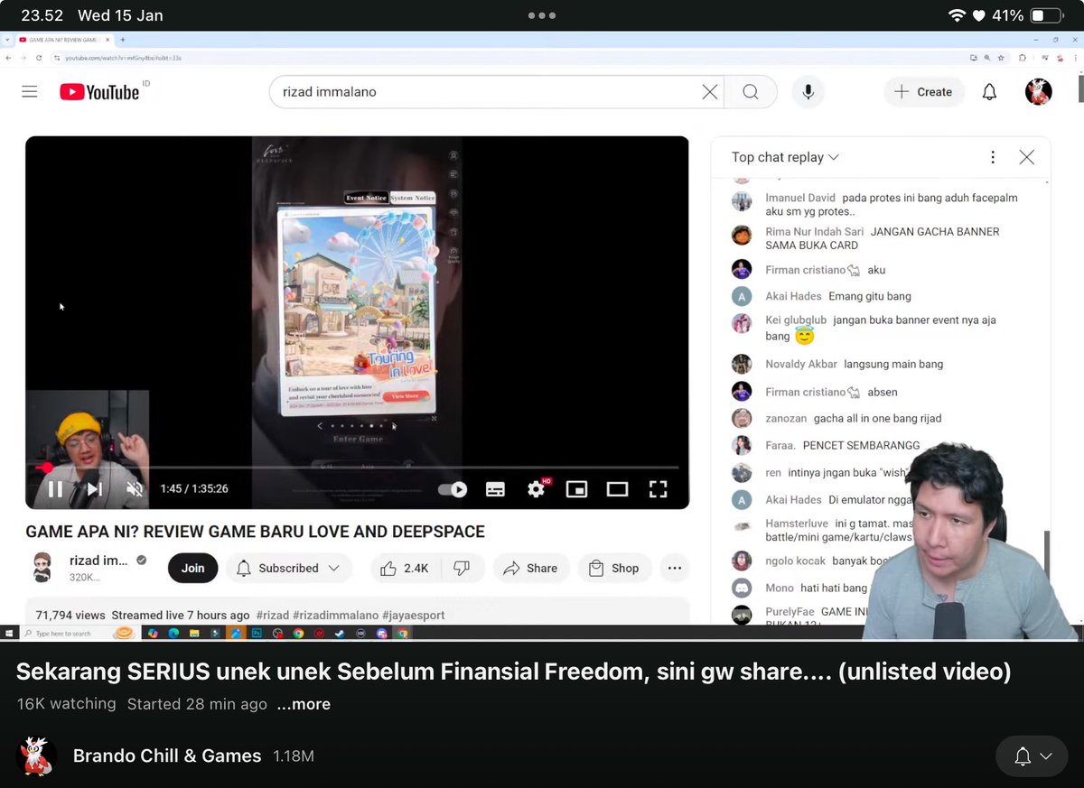Unmute the video with the speaker icon
This screenshot has height=788, width=1084.
pyautogui.click(x=135, y=489)
